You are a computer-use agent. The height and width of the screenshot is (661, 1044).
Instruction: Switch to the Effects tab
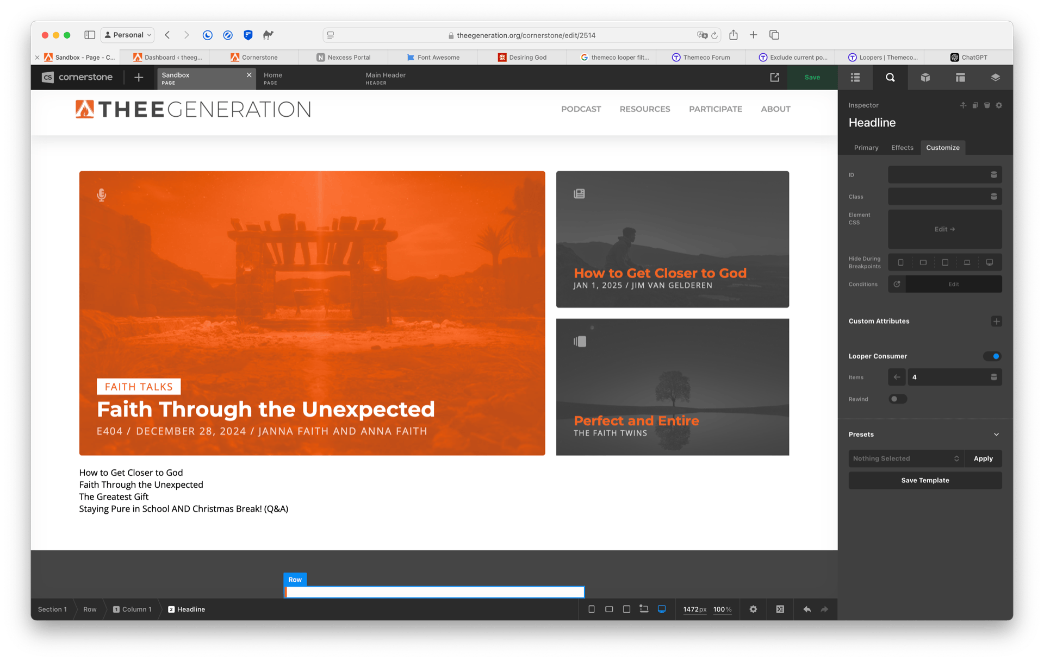point(902,148)
